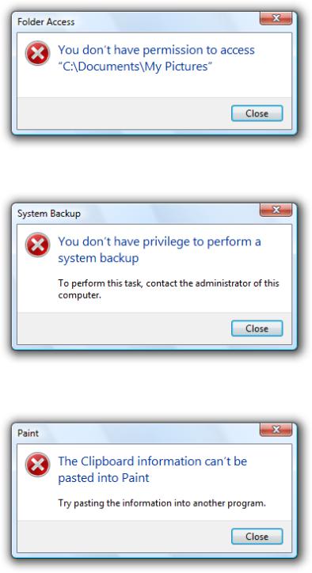This screenshot has height=573, width=312.
Task: Click the Close button in the Paint dialog
Action: [257, 536]
